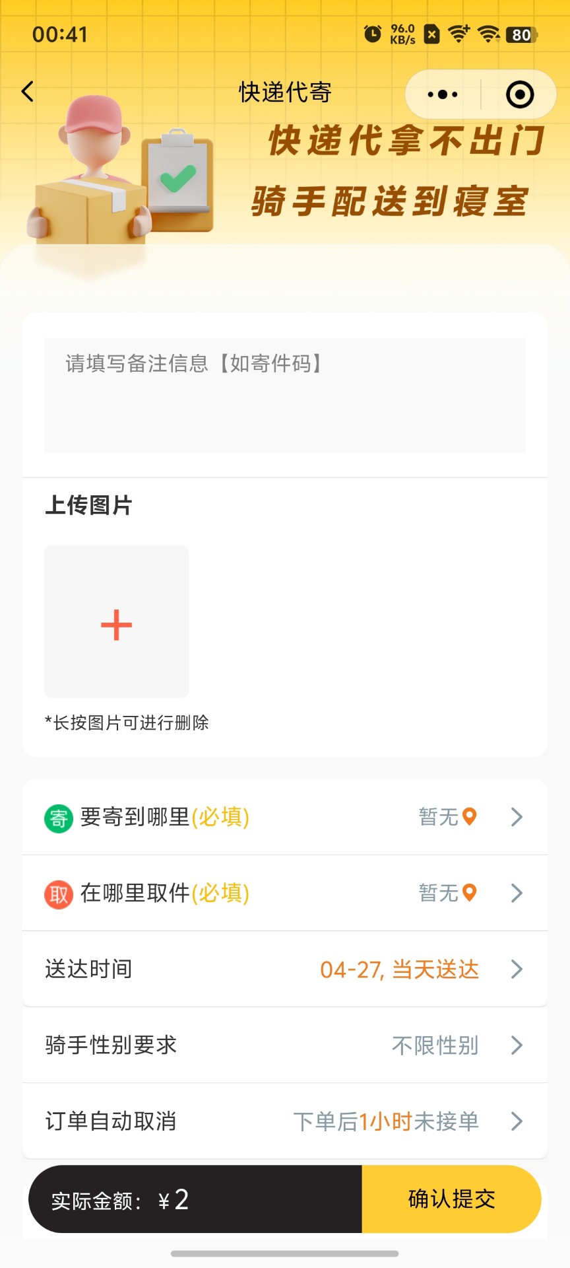Image resolution: width=570 pixels, height=1268 pixels.
Task: Tap the 不限性别 value text
Action: 435,1045
